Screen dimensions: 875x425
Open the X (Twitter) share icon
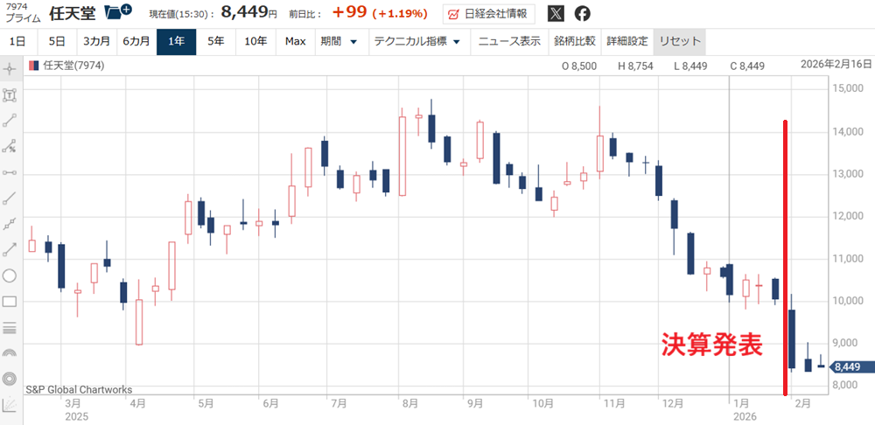click(x=556, y=13)
